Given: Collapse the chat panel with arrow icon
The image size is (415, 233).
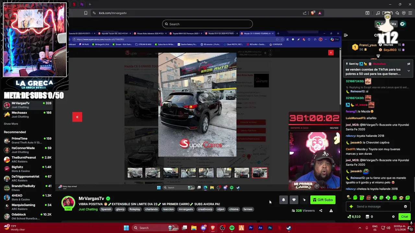Looking at the screenshot, I should coord(346,35).
